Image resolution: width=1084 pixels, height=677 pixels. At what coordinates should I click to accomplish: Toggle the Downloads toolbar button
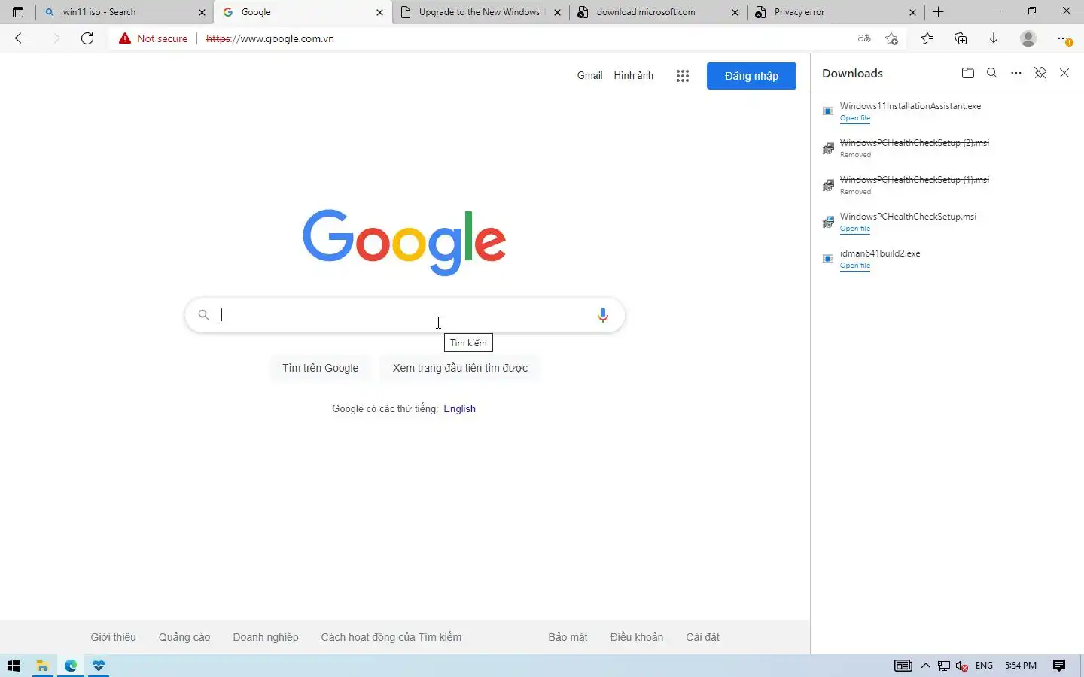pyautogui.click(x=994, y=38)
